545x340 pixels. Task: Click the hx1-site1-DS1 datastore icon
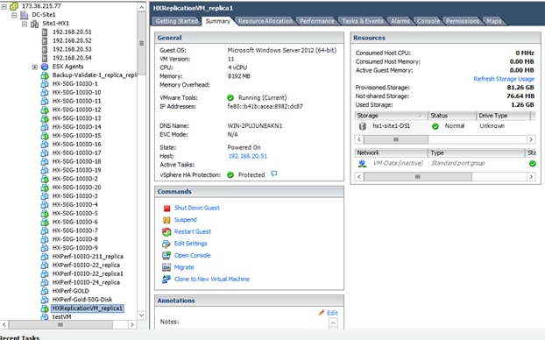point(362,126)
